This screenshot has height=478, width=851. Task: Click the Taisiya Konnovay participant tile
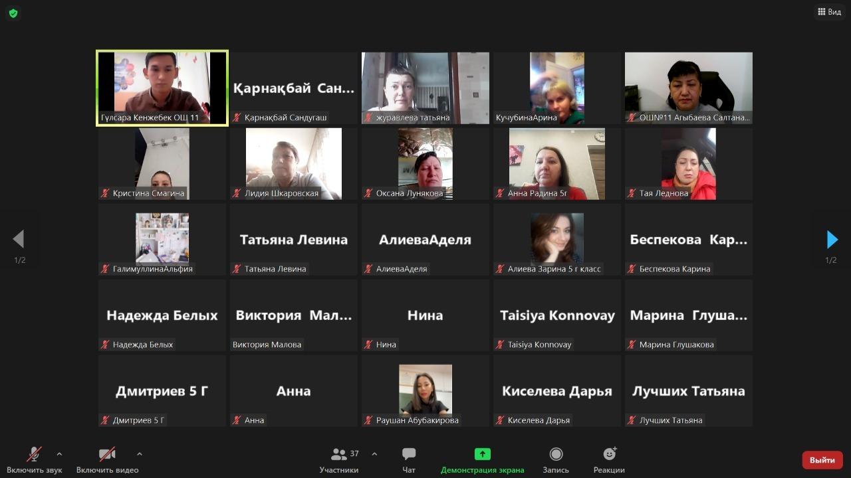coord(557,315)
